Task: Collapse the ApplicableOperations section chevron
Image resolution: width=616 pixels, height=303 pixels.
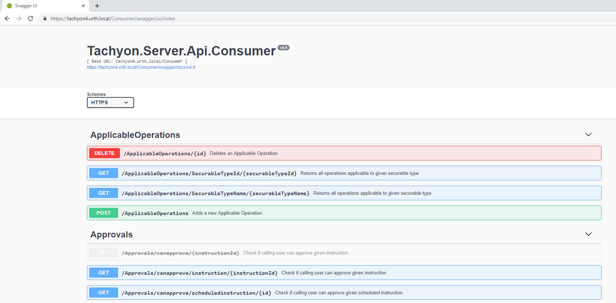Action: (x=588, y=135)
